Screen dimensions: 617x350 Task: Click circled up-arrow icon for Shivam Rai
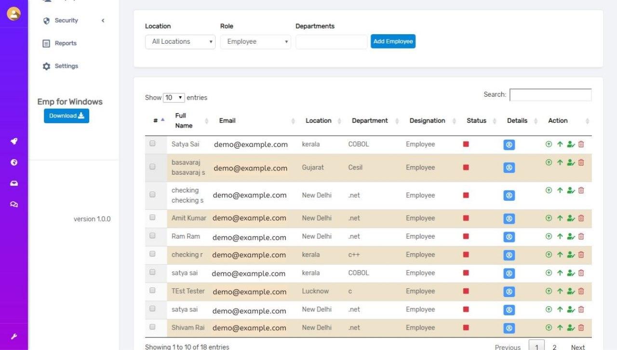pos(549,327)
